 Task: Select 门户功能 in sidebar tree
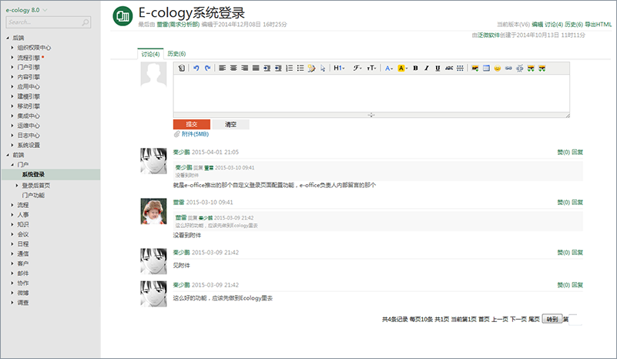pyautogui.click(x=33, y=195)
